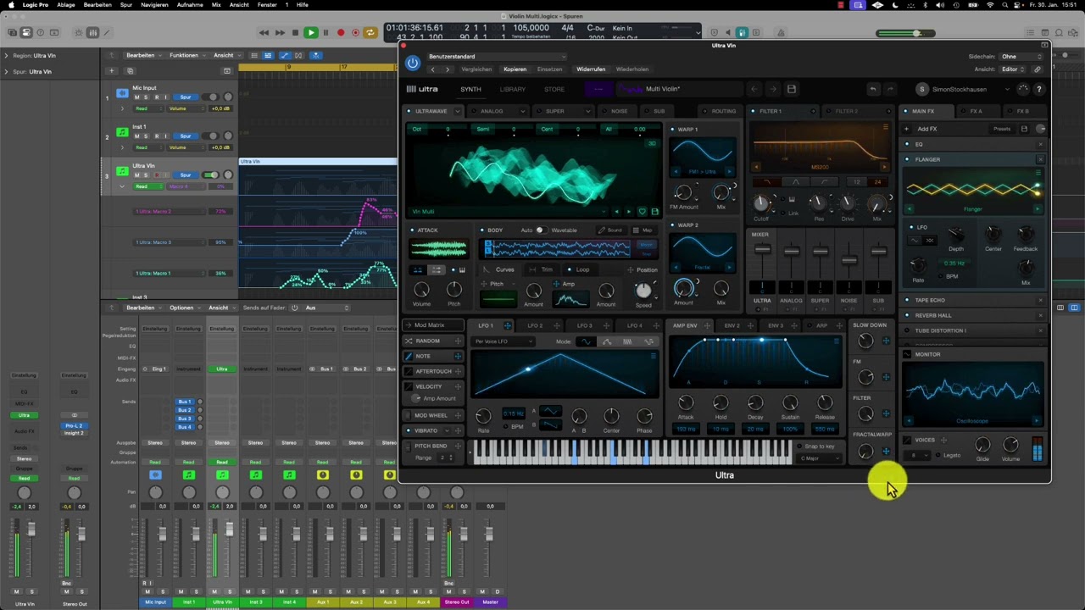Open the Mod Matrix button
The width and height of the screenshot is (1085, 610).
pos(431,325)
